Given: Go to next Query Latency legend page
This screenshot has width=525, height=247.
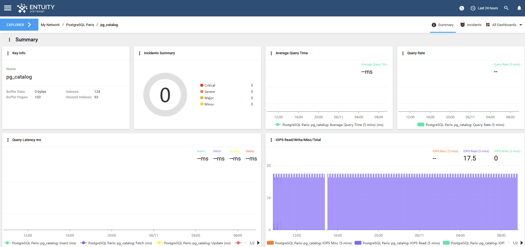Looking at the screenshot, I should coord(258,243).
